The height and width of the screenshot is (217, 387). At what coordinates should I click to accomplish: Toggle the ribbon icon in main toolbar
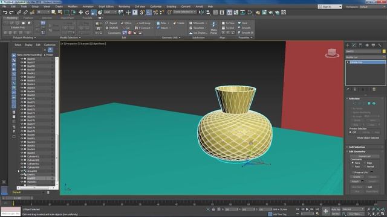click(x=230, y=12)
